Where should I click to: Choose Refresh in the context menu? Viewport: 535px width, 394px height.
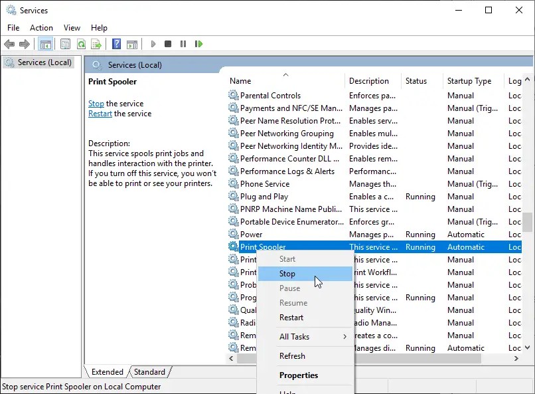305,356
